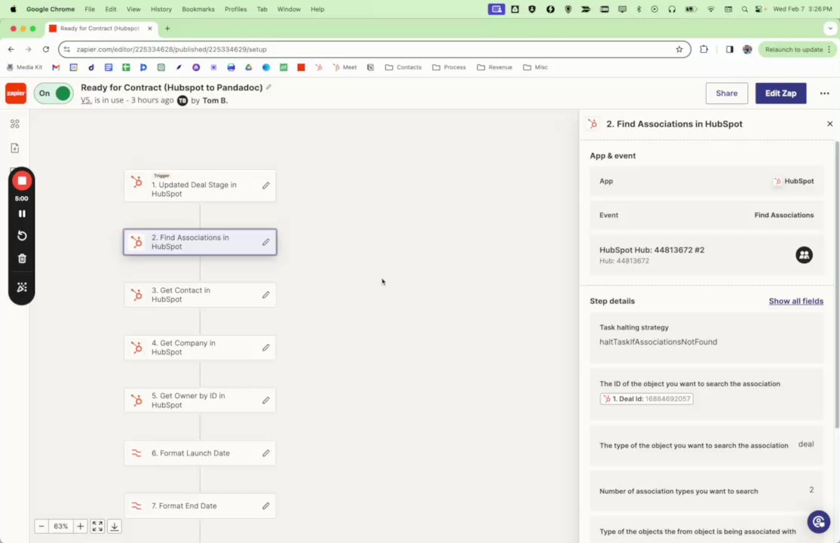This screenshot has height=543, width=840.
Task: Open the help chat bubble icon
Action: click(x=818, y=522)
